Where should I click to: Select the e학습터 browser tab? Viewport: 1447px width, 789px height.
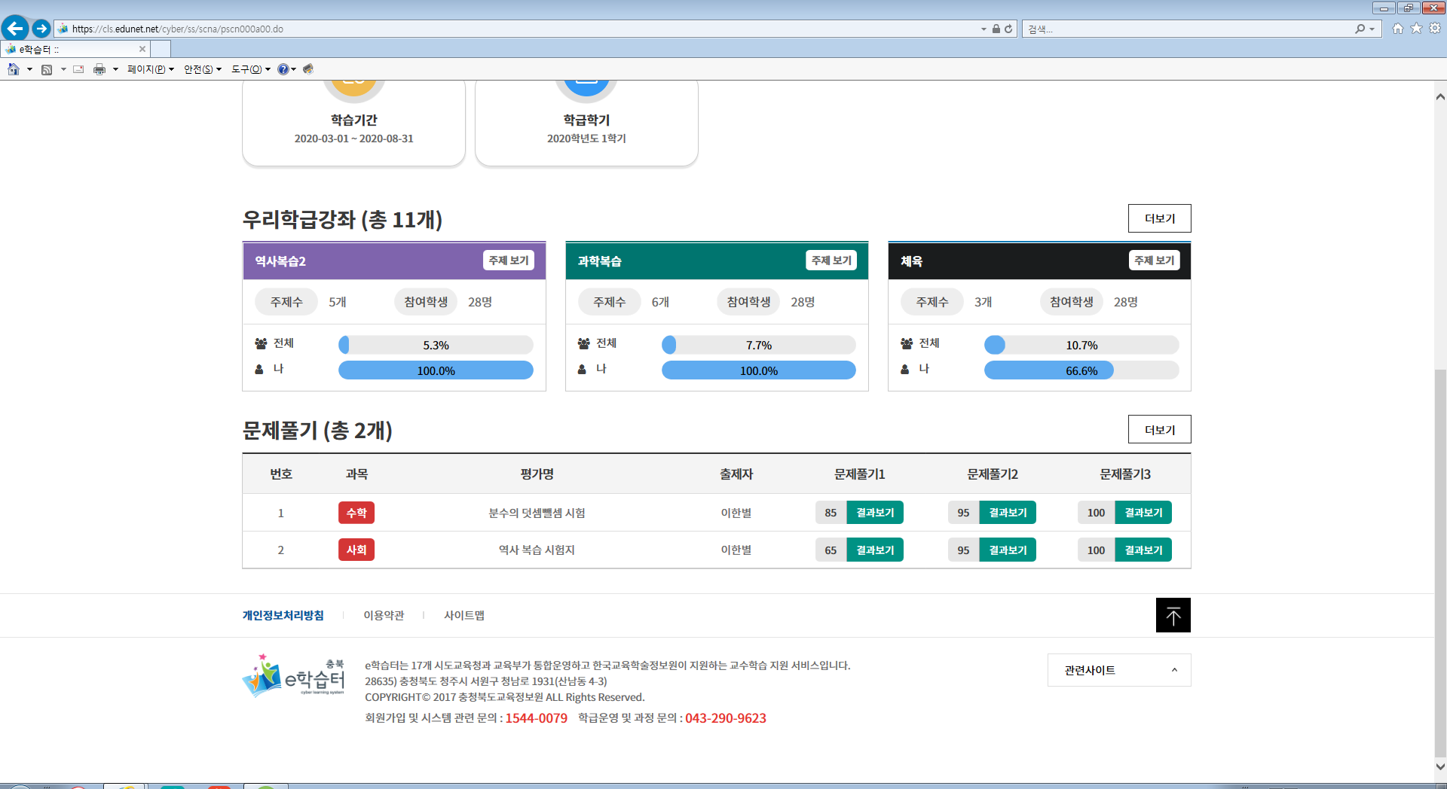(75, 49)
